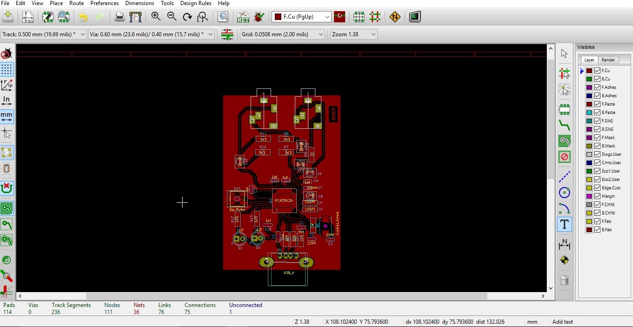Switch to the Render tab
The width and height of the screenshot is (633, 327).
pyautogui.click(x=608, y=60)
